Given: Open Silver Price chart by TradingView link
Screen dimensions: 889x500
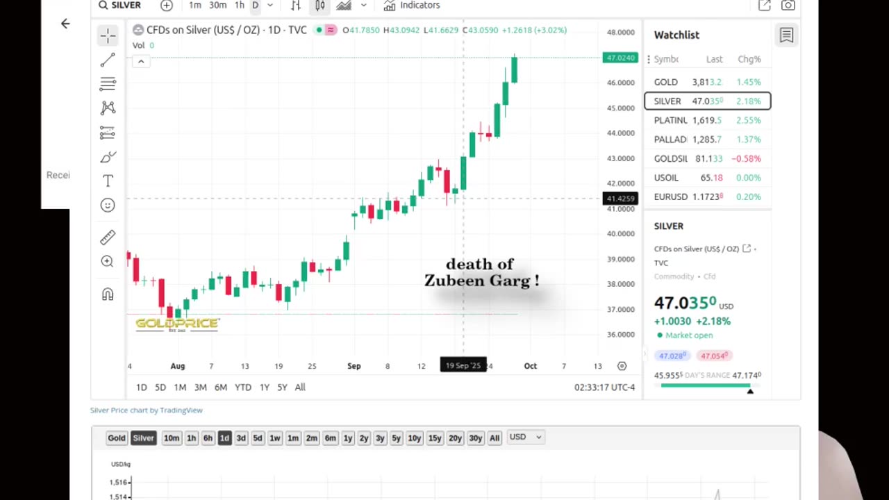Looking at the screenshot, I should 147,410.
